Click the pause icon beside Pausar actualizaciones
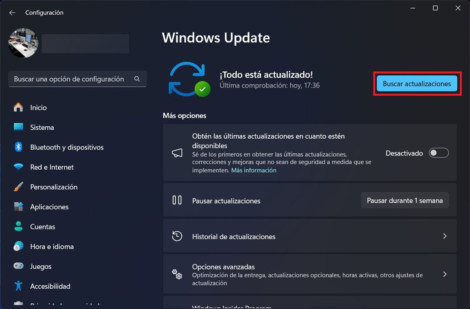Viewport: 470px width, 309px height. 177,200
